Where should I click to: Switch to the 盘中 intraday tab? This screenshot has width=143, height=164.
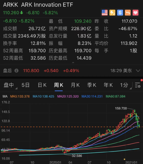pyautogui.click(x=9, y=85)
